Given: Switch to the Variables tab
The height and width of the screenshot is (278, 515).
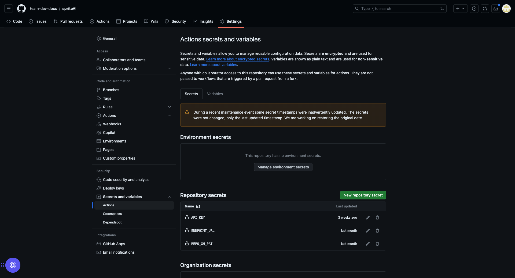Looking at the screenshot, I should pos(215,94).
